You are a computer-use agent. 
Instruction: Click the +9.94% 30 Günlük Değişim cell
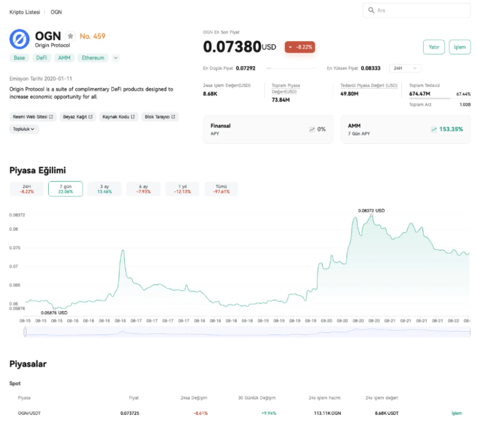[269, 413]
